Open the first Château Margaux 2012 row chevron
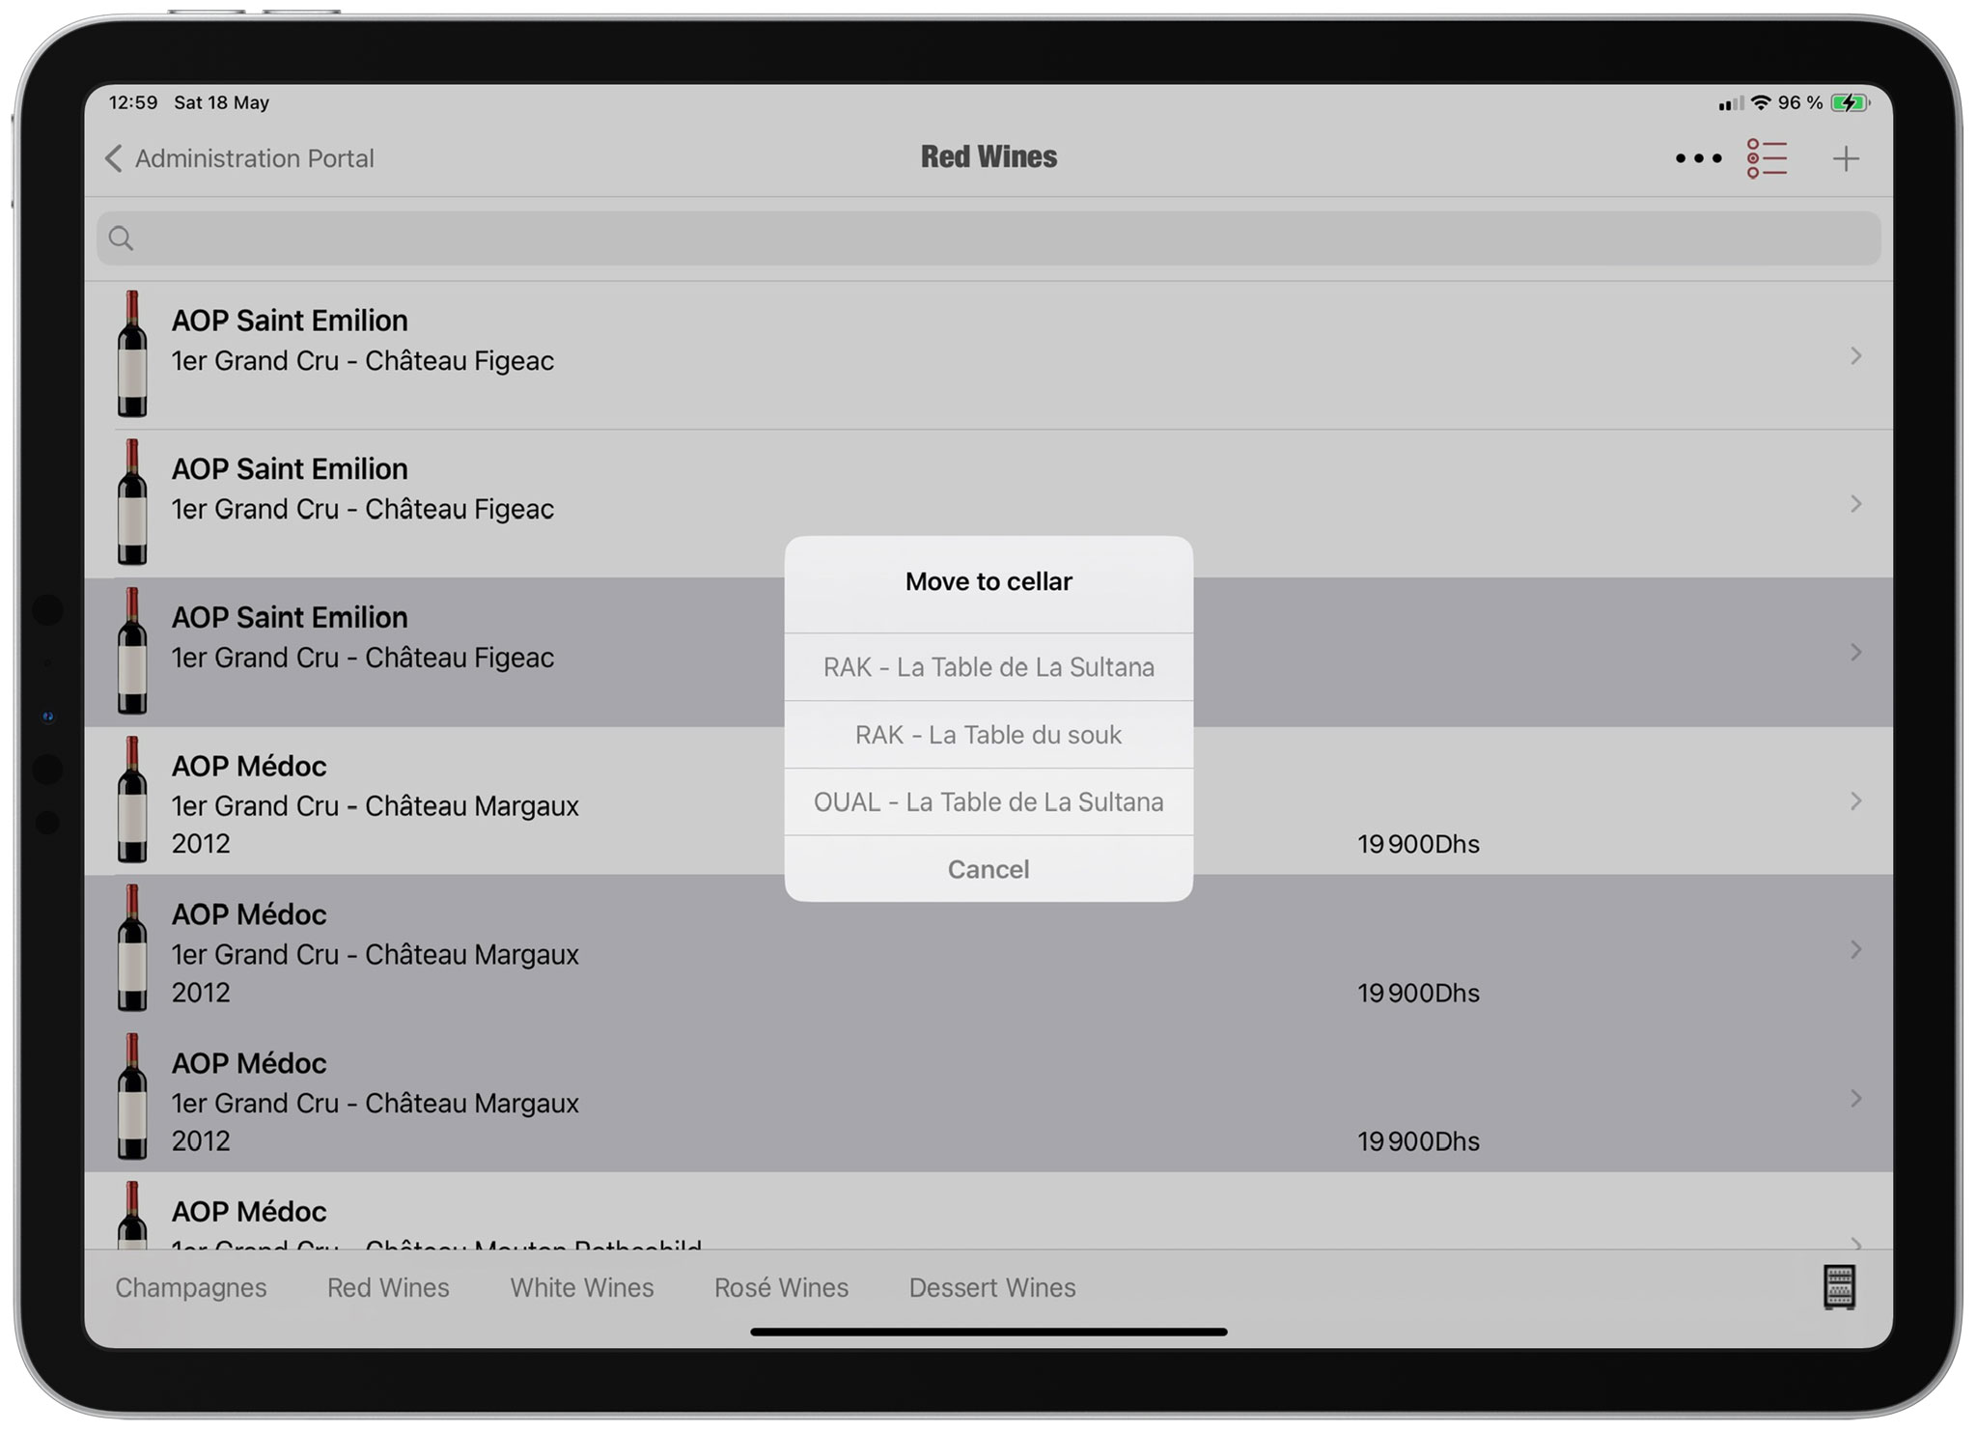This screenshot has height=1432, width=1977. pyautogui.click(x=1854, y=800)
